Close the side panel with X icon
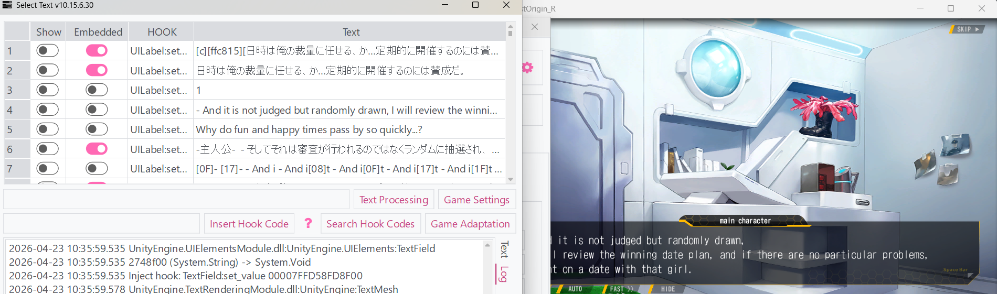The width and height of the screenshot is (997, 294). (x=535, y=27)
